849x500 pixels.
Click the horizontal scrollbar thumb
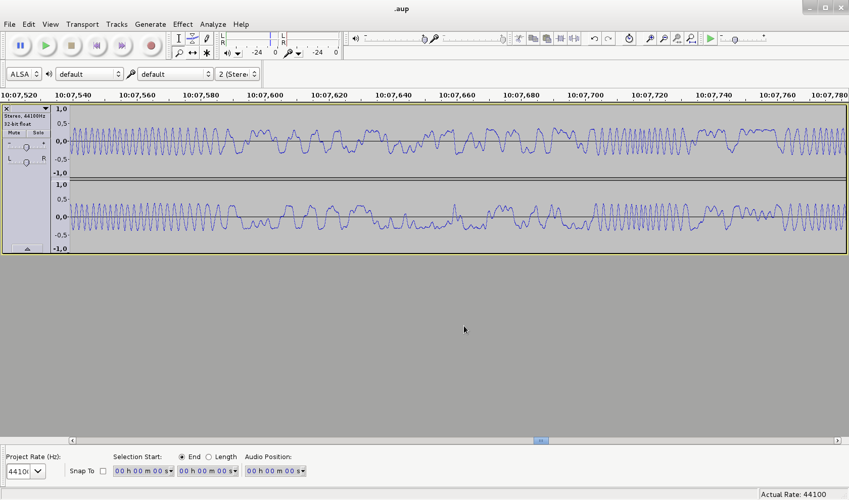coord(541,440)
